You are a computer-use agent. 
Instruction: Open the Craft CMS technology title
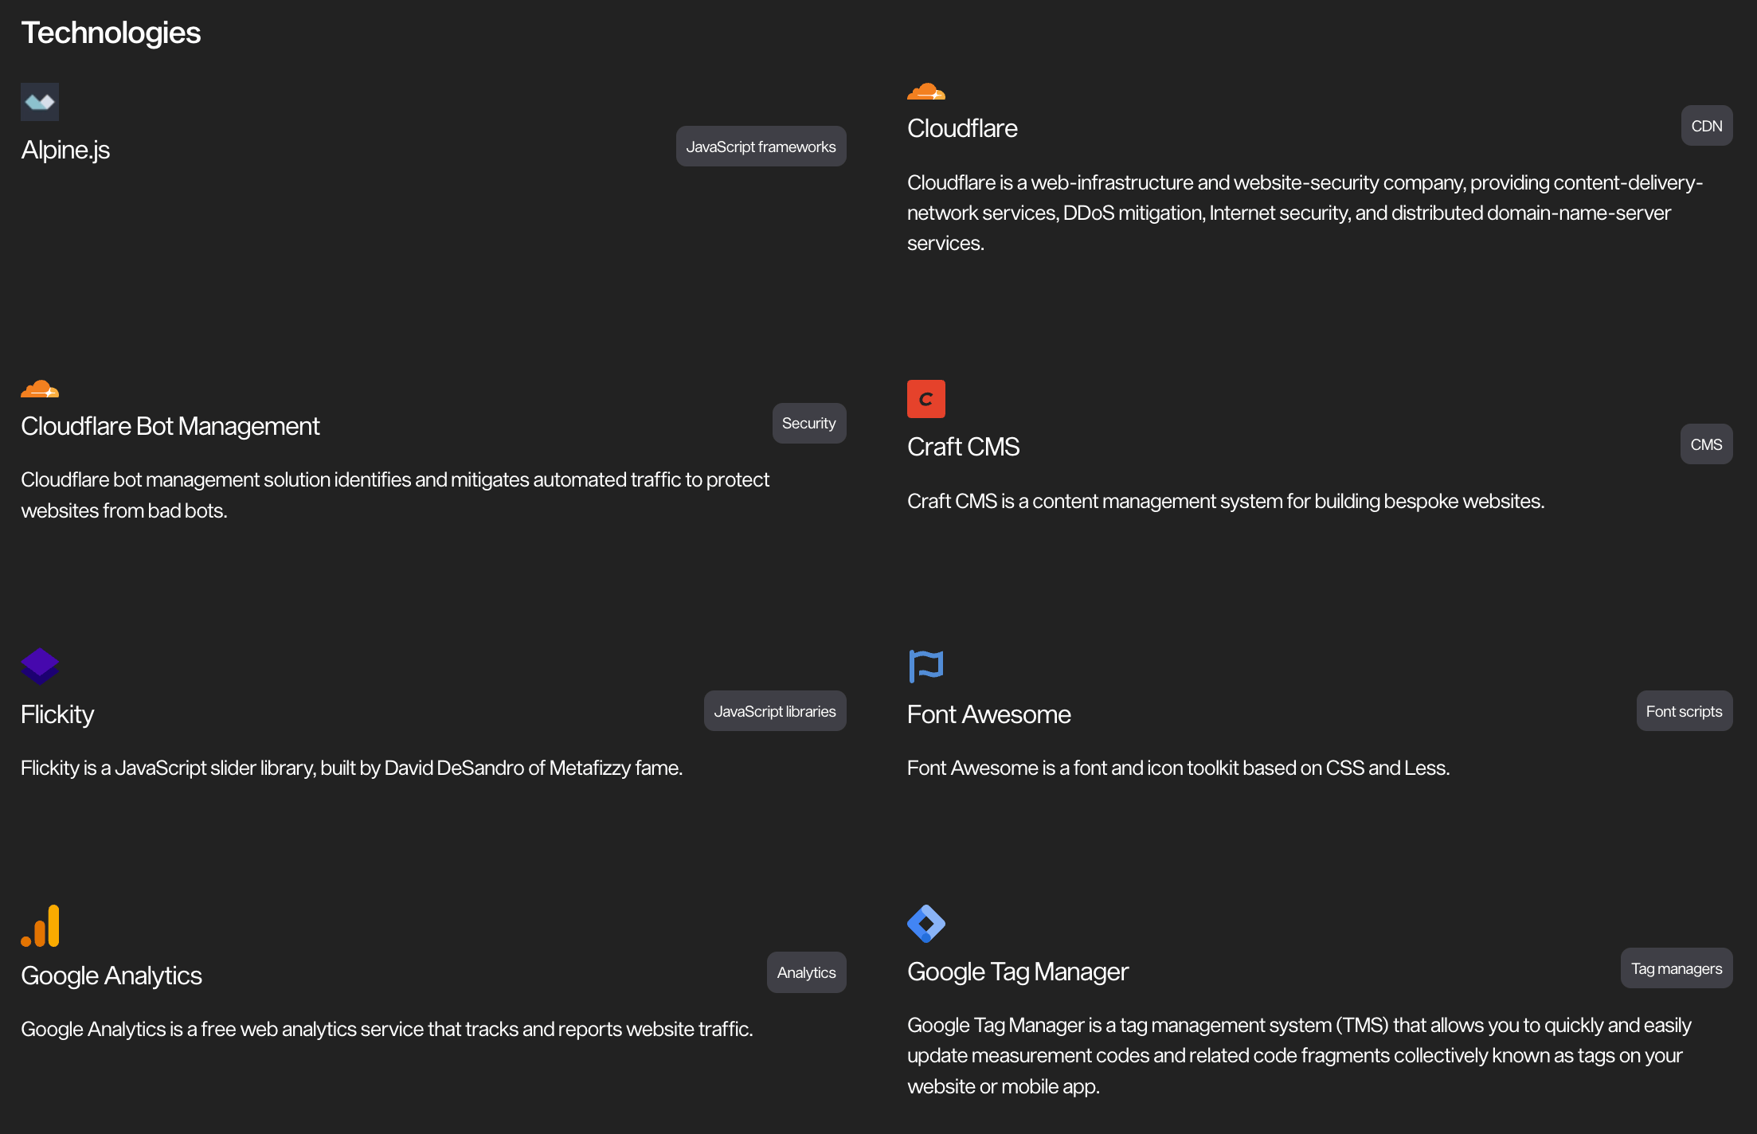click(x=963, y=447)
